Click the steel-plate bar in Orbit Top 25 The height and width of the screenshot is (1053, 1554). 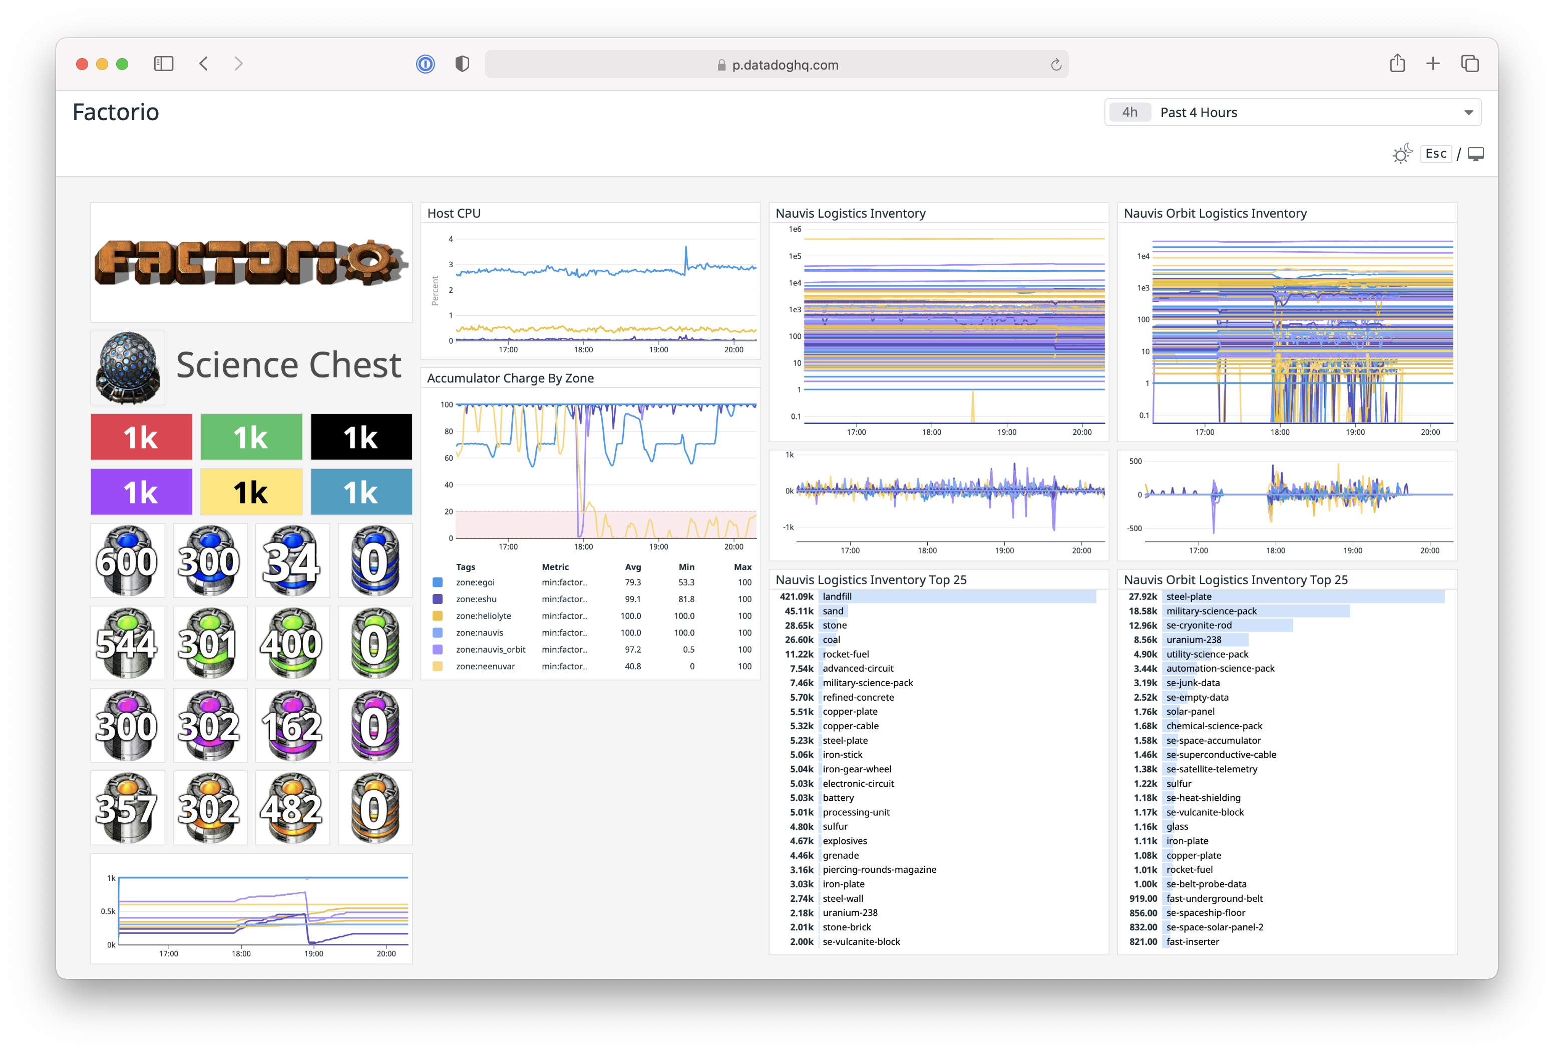[x=1304, y=597]
